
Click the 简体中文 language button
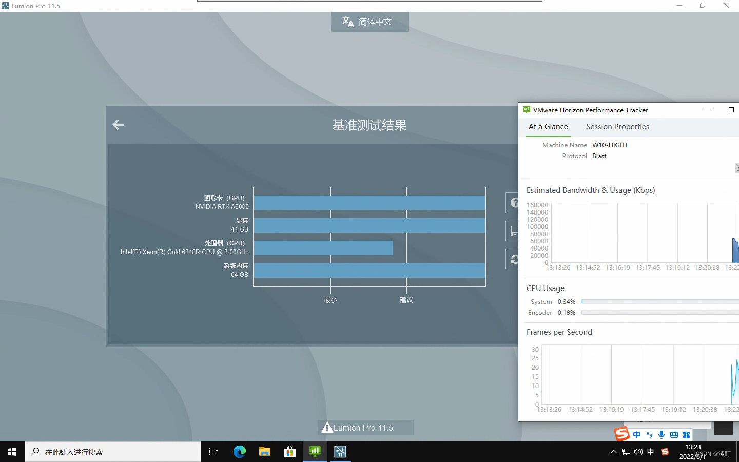point(369,22)
